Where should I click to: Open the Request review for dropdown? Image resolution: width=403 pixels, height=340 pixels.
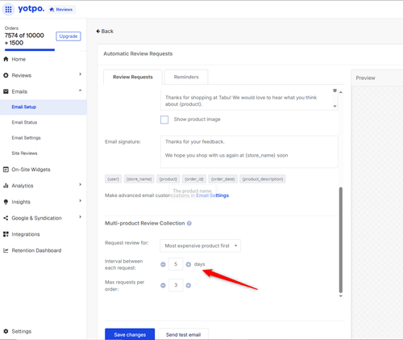coord(200,246)
